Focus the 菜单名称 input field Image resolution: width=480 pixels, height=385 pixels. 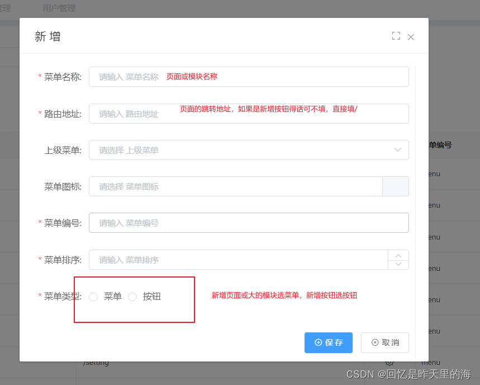tap(249, 77)
